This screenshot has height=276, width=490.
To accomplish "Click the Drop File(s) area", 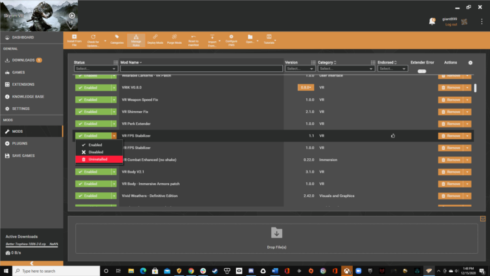I will (x=276, y=238).
